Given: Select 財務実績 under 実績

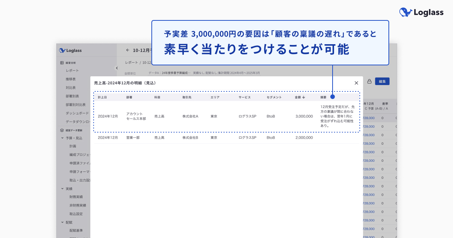Looking at the screenshot, I should tap(76, 197).
